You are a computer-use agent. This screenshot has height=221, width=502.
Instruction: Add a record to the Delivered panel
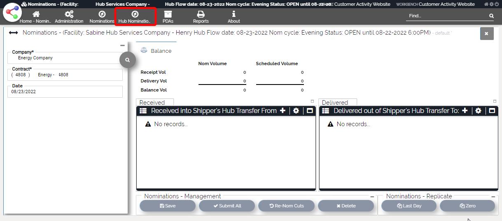pyautogui.click(x=465, y=110)
